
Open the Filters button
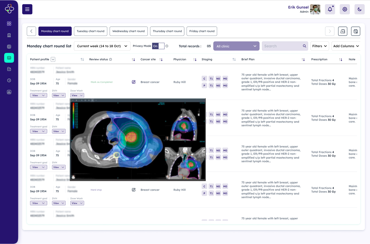point(320,46)
